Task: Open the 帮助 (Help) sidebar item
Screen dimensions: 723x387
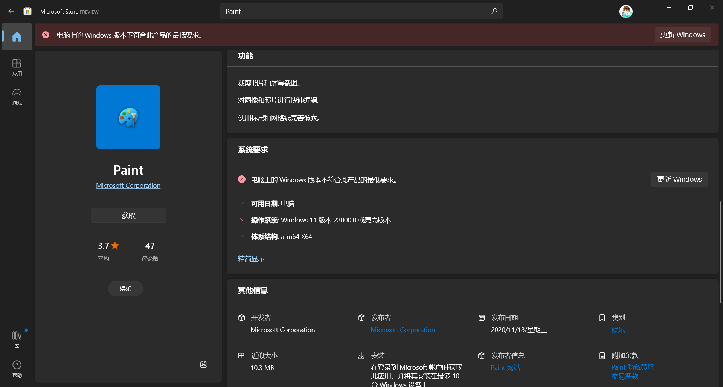Action: pyautogui.click(x=17, y=369)
